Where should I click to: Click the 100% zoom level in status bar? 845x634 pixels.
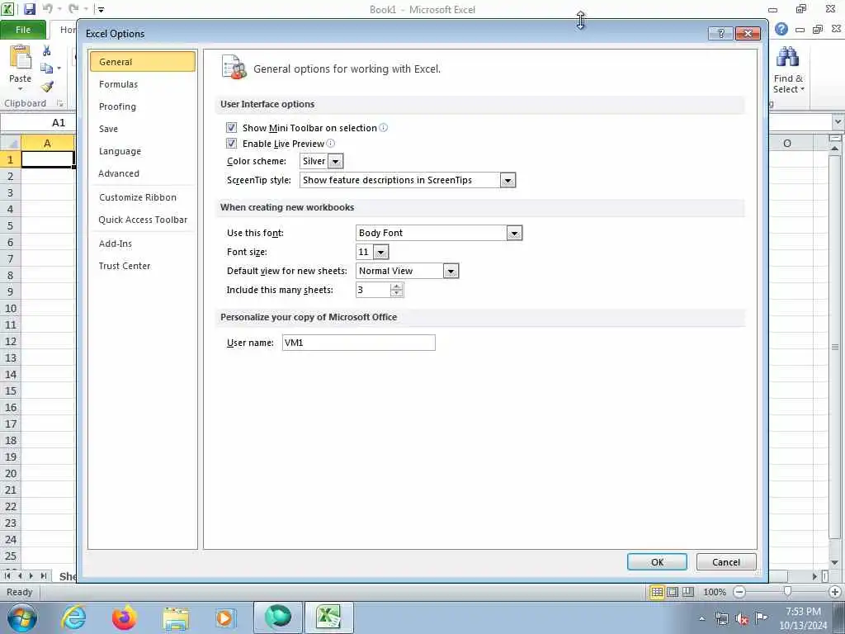coord(715,592)
